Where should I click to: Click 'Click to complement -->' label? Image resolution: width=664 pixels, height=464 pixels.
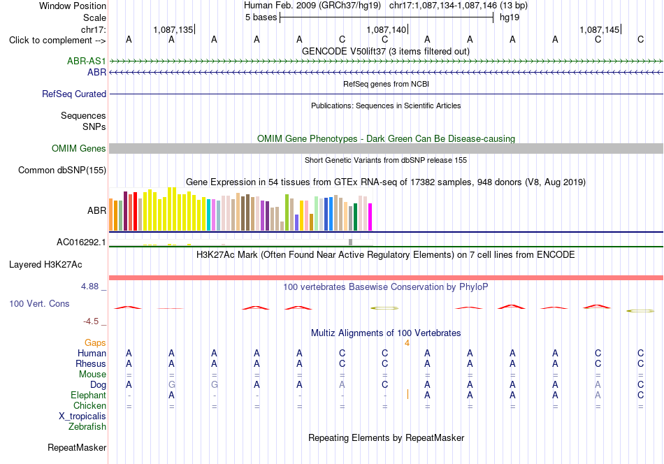pyautogui.click(x=57, y=41)
